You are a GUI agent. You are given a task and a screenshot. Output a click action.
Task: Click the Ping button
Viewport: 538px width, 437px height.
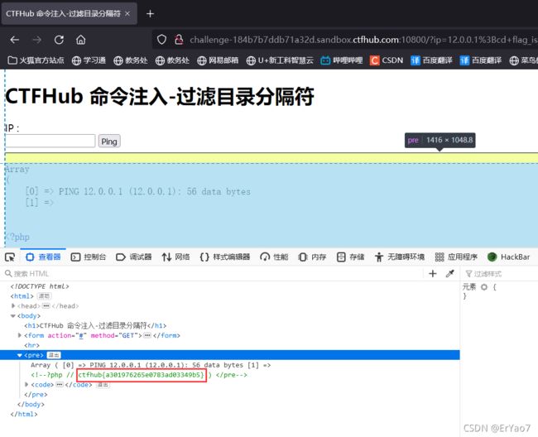pos(109,142)
